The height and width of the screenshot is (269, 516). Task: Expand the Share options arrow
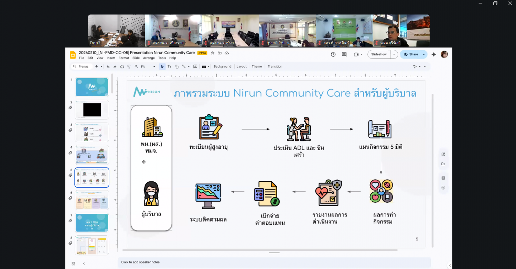pyautogui.click(x=424, y=54)
